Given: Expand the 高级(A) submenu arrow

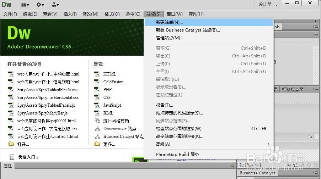Looking at the screenshot, I should 269,144.
